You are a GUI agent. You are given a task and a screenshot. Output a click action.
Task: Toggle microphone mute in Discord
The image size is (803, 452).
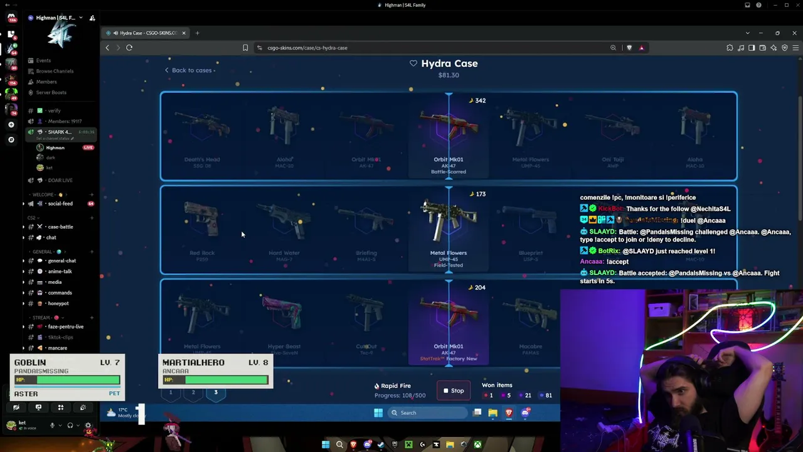pos(53,425)
